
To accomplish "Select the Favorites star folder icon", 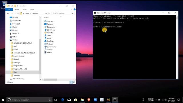I will (45, 33).
